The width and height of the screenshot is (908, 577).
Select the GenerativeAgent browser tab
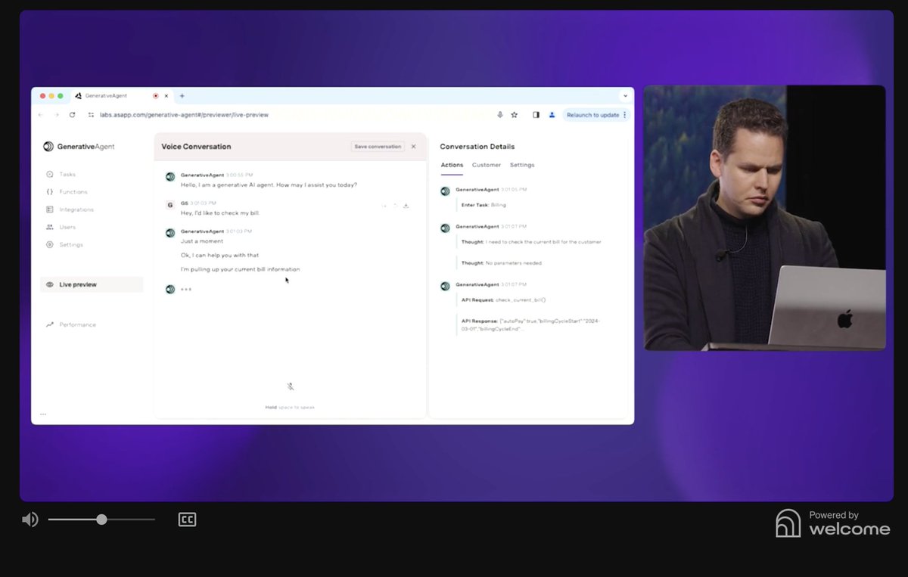(121, 96)
